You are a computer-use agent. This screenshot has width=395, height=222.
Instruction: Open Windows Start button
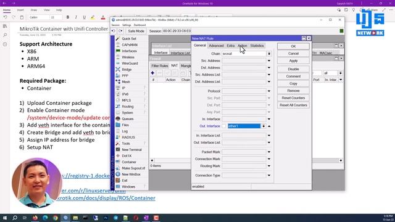point(5,218)
